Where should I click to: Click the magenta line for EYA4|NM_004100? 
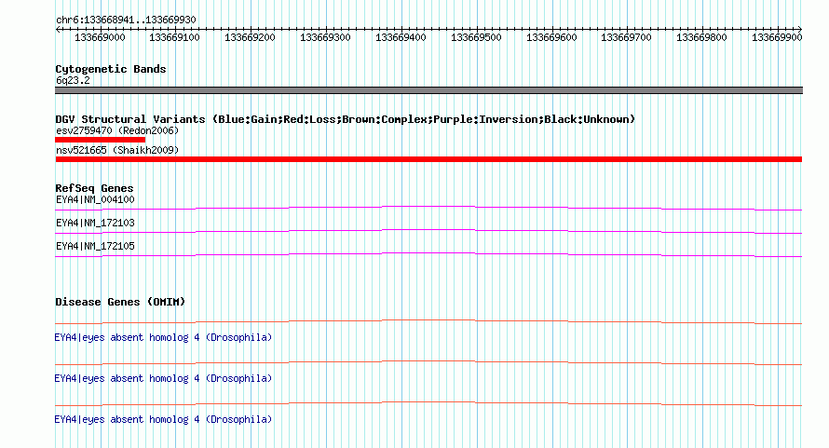point(428,209)
